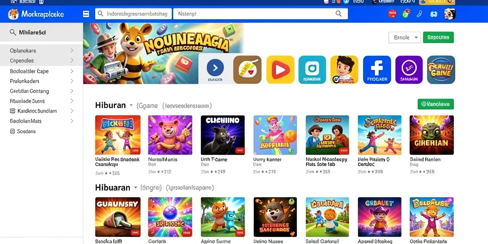Select Bodloalsler Cape in sidebar
Viewport: 488px width, 244px height.
[41, 71]
